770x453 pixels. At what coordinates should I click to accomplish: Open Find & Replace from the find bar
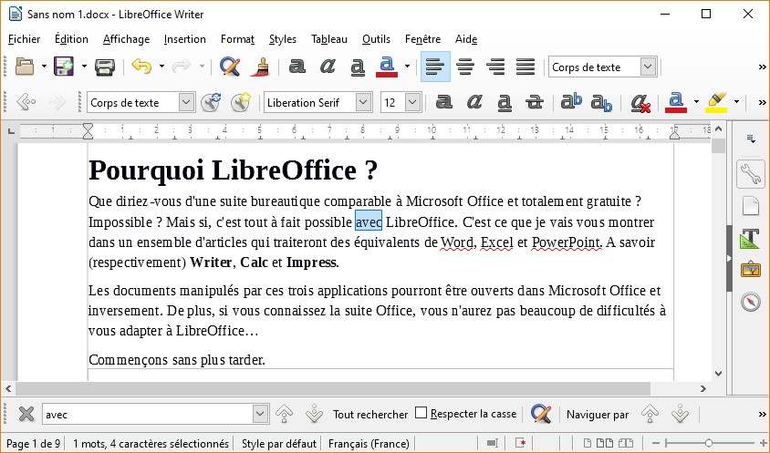pos(541,414)
